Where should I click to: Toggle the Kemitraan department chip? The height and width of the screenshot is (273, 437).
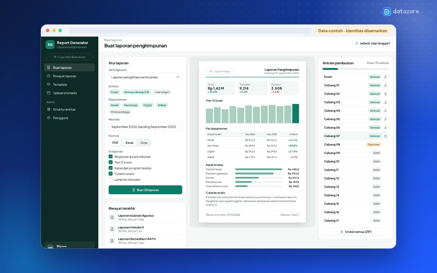[x=131, y=105]
